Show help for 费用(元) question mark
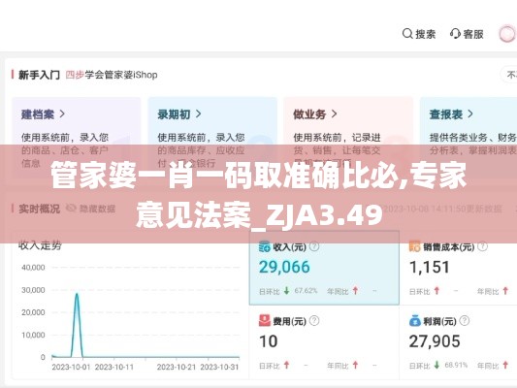517x388 pixels. pos(314,320)
